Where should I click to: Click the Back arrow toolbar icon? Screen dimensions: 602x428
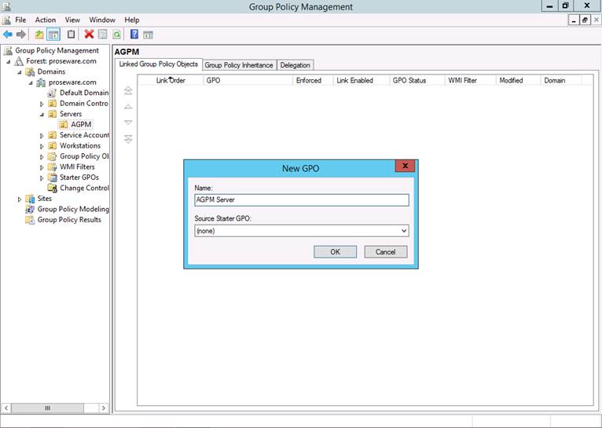(x=8, y=35)
